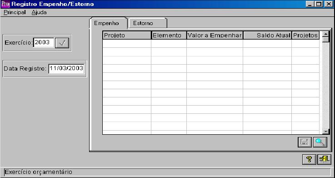This screenshot has width=335, height=178.
Task: Click the Data Registro date field
Action: click(66, 69)
